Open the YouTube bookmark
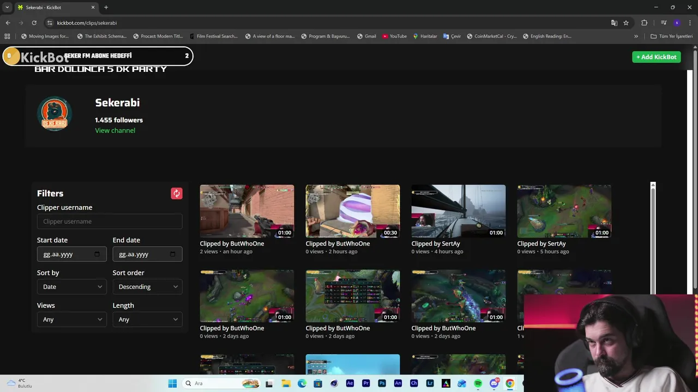Image resolution: width=698 pixels, height=392 pixels. pyautogui.click(x=394, y=36)
